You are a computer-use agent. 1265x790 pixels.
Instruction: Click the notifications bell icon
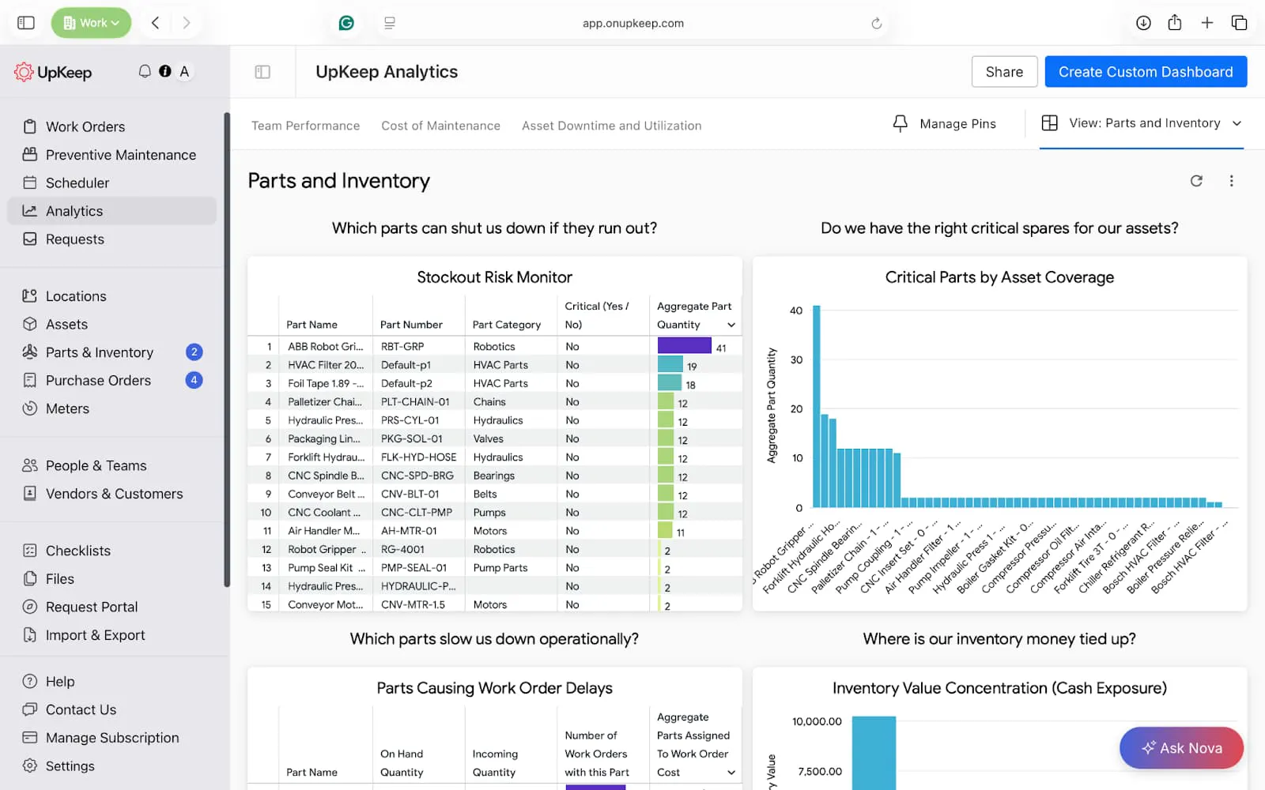(x=145, y=71)
